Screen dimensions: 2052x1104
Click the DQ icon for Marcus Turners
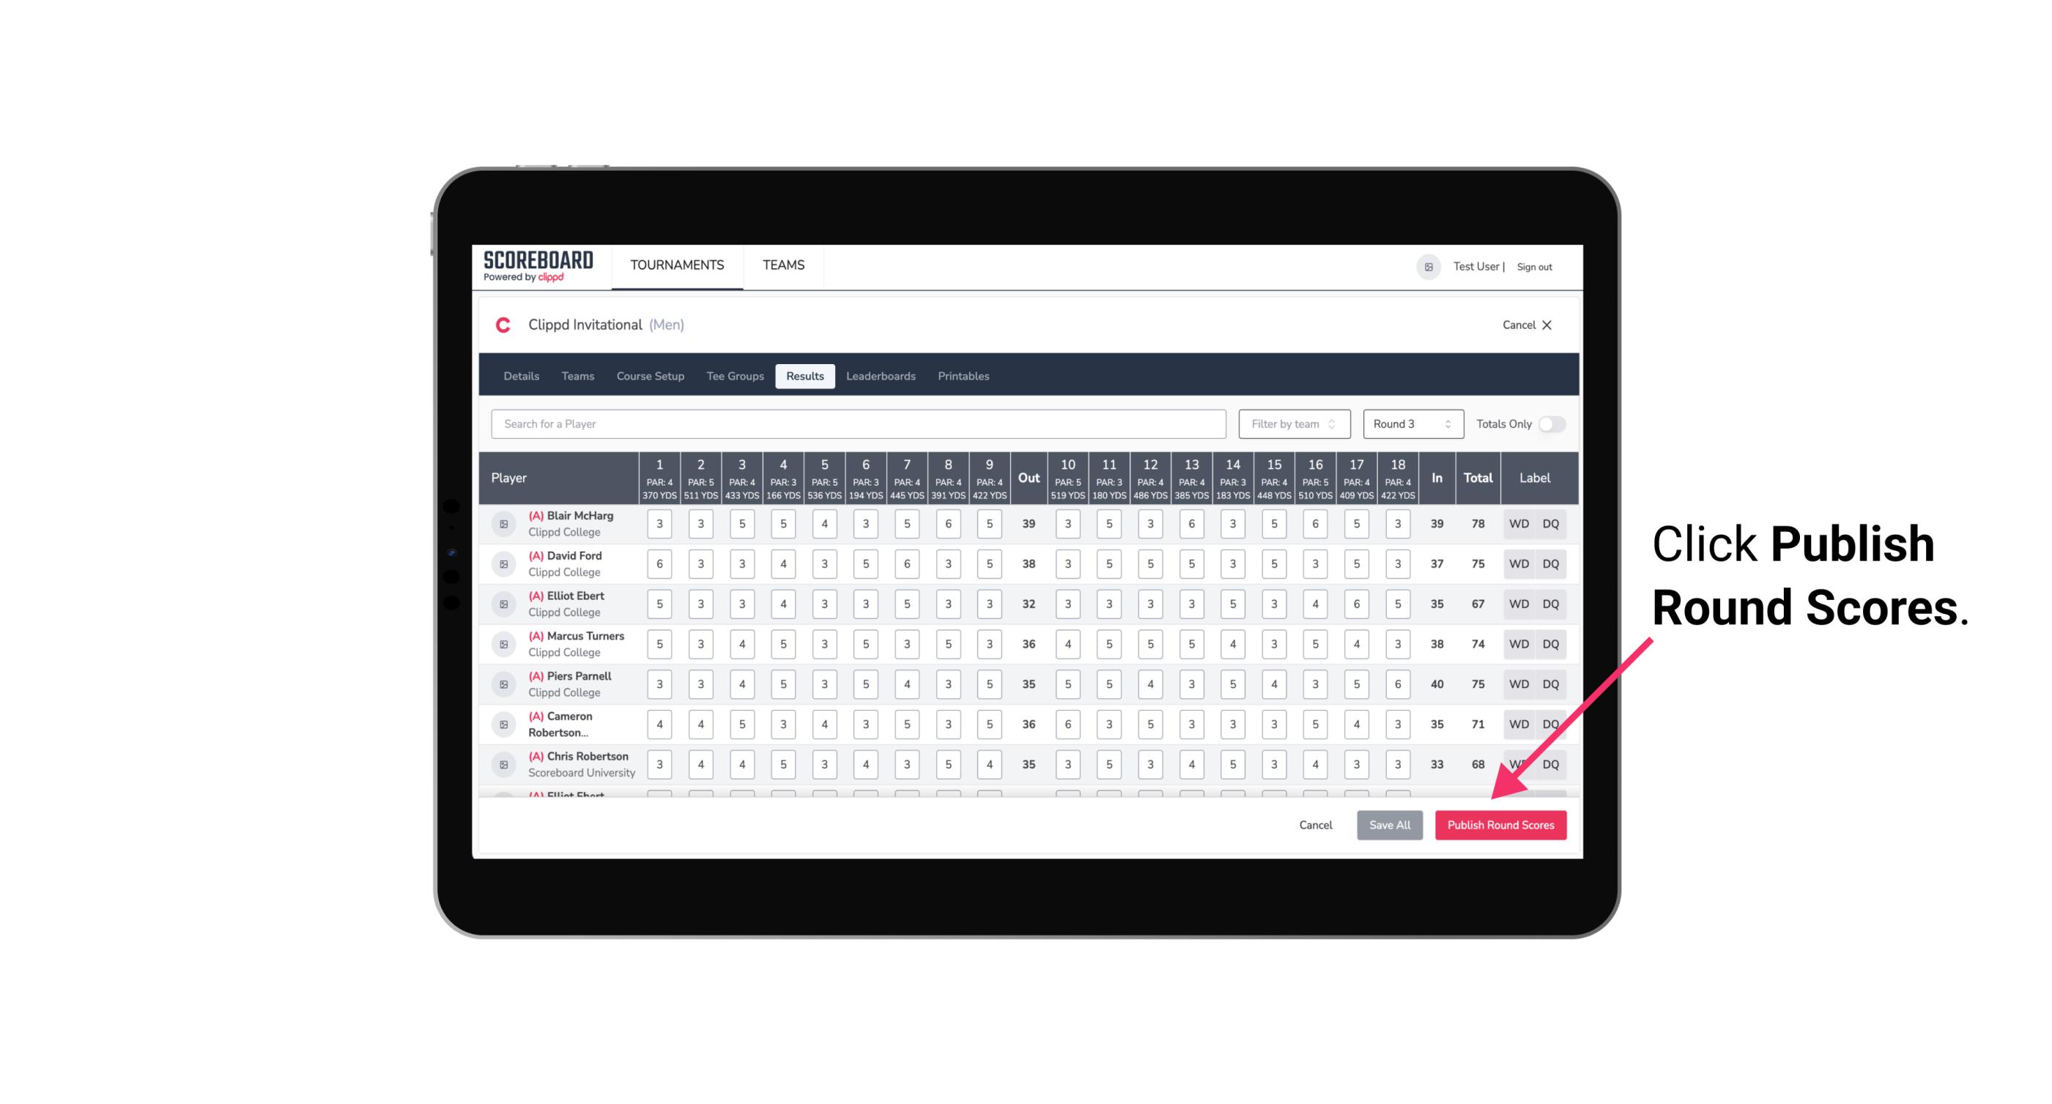pos(1552,643)
